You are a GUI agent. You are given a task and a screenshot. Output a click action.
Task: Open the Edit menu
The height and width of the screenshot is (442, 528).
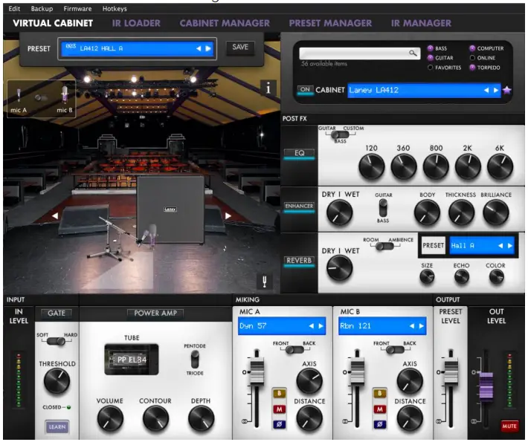click(14, 8)
